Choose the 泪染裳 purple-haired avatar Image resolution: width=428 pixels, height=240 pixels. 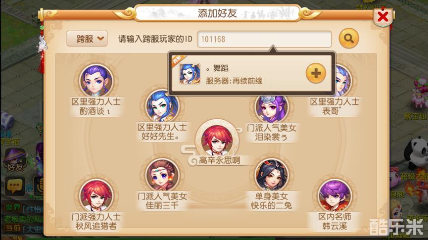271,108
